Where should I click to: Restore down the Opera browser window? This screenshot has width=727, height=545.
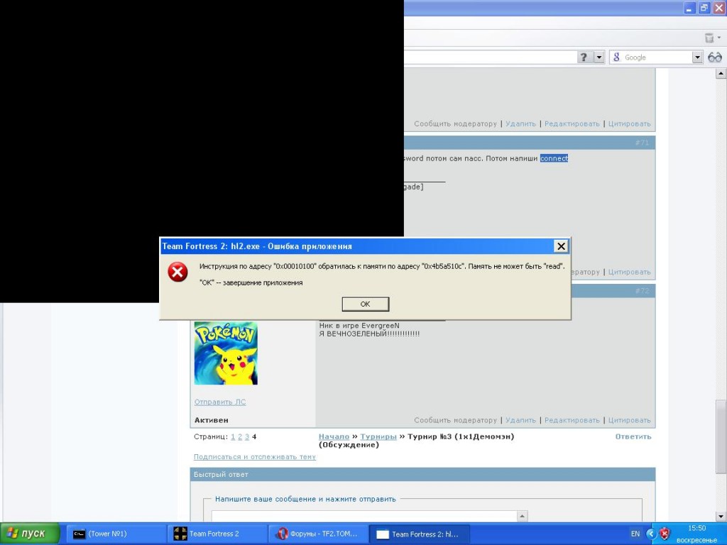coord(704,8)
